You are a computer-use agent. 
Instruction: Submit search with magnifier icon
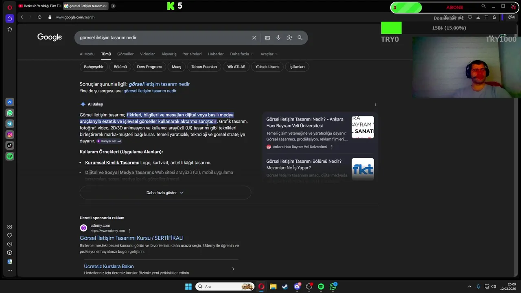click(x=300, y=37)
